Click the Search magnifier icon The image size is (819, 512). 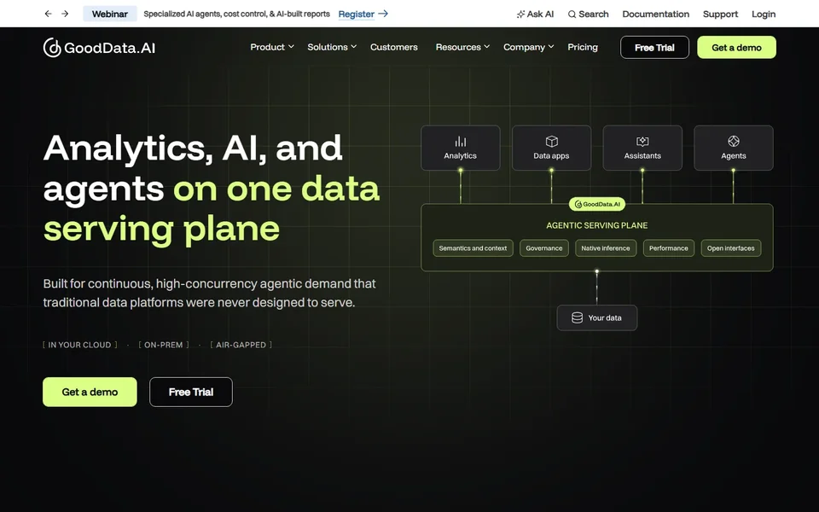(x=572, y=15)
